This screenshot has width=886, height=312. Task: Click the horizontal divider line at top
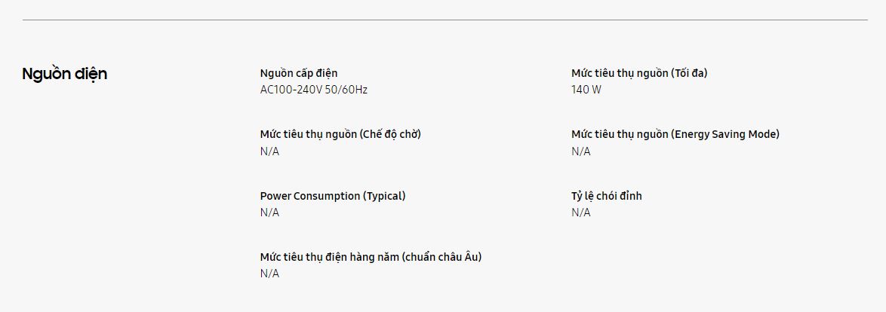(445, 20)
